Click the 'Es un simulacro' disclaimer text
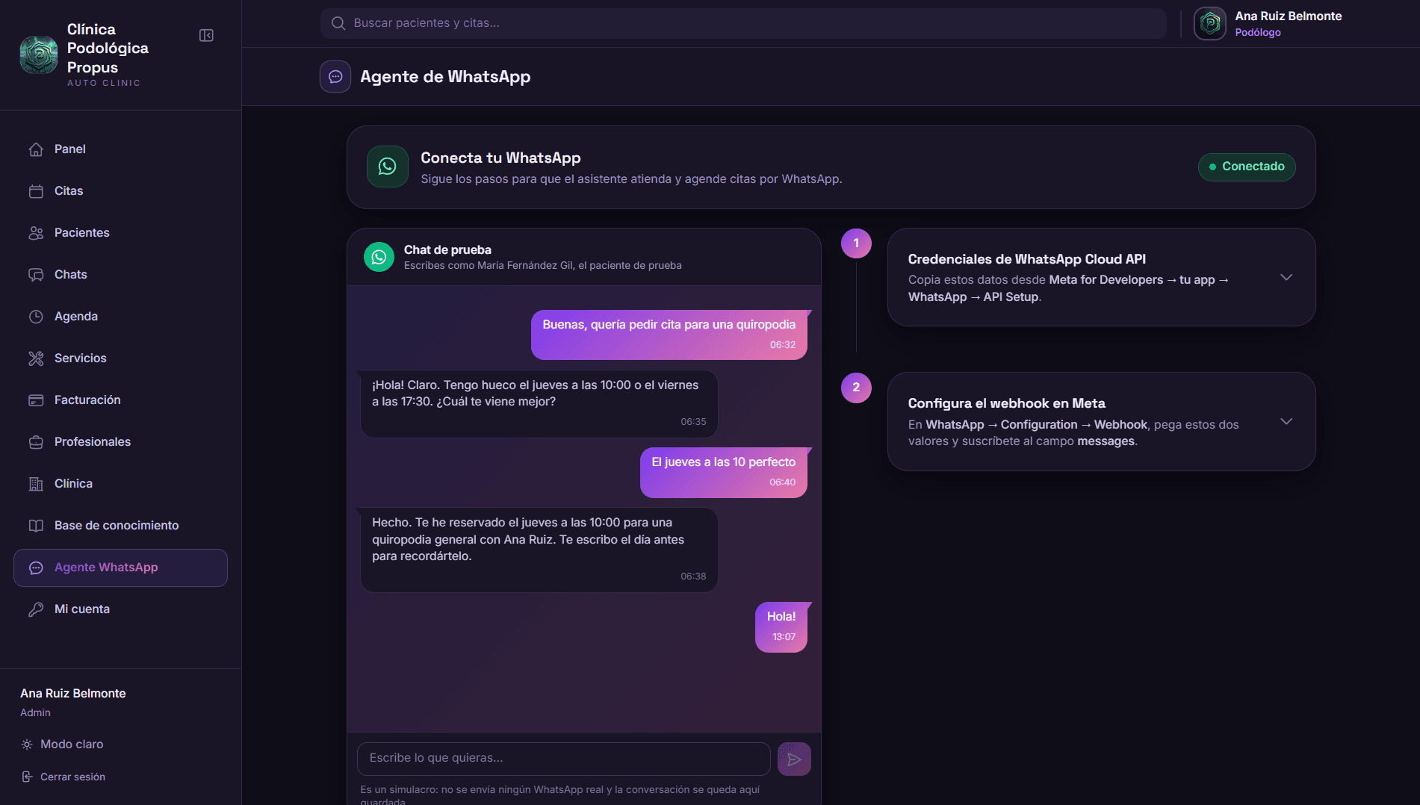The image size is (1420, 805). click(x=559, y=794)
